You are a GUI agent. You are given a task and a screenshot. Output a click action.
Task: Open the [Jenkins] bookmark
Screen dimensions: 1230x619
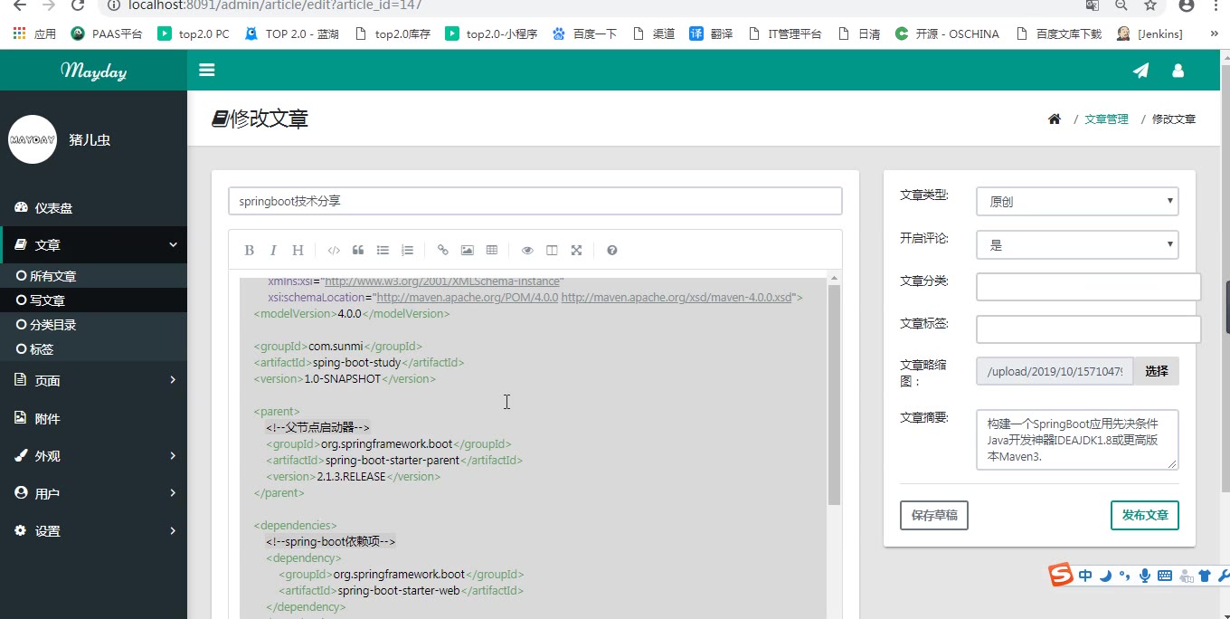[1150, 33]
